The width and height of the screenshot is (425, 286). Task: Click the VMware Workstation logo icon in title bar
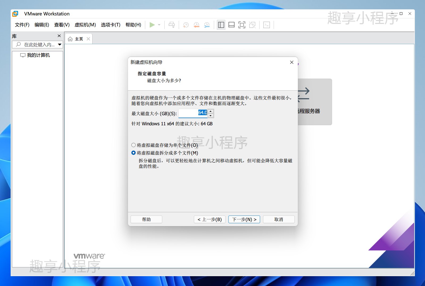15,14
